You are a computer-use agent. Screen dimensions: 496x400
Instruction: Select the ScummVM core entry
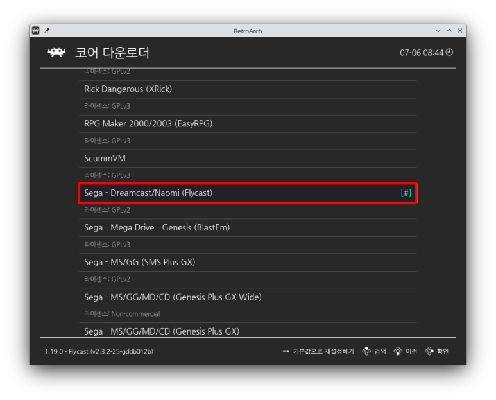[x=248, y=158]
